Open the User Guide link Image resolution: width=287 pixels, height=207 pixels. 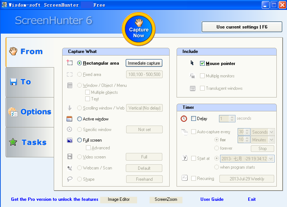click(212, 199)
